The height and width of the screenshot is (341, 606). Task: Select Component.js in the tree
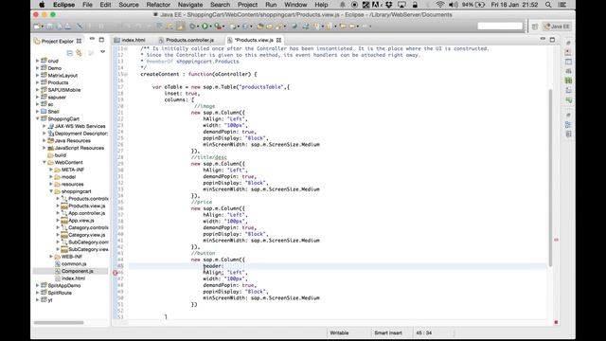pyautogui.click(x=77, y=271)
